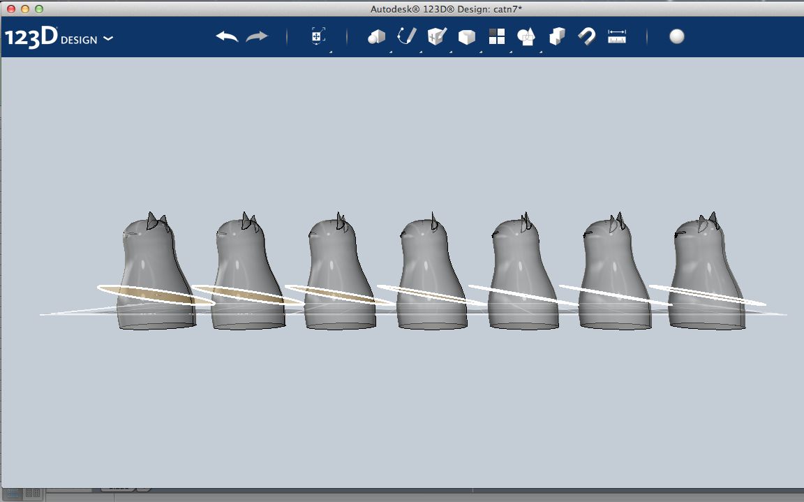Open the Modify tool

pyautogui.click(x=467, y=37)
